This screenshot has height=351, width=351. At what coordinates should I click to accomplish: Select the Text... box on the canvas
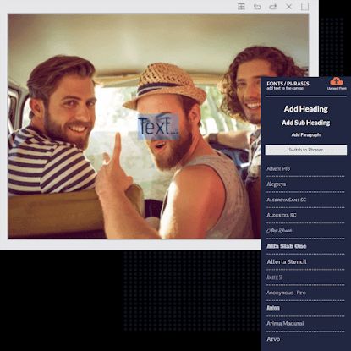pyautogui.click(x=158, y=126)
